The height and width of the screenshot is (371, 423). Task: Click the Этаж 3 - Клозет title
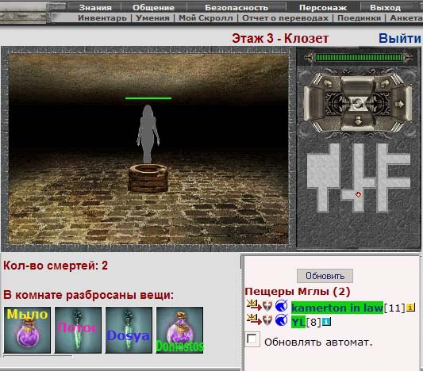tap(280, 38)
